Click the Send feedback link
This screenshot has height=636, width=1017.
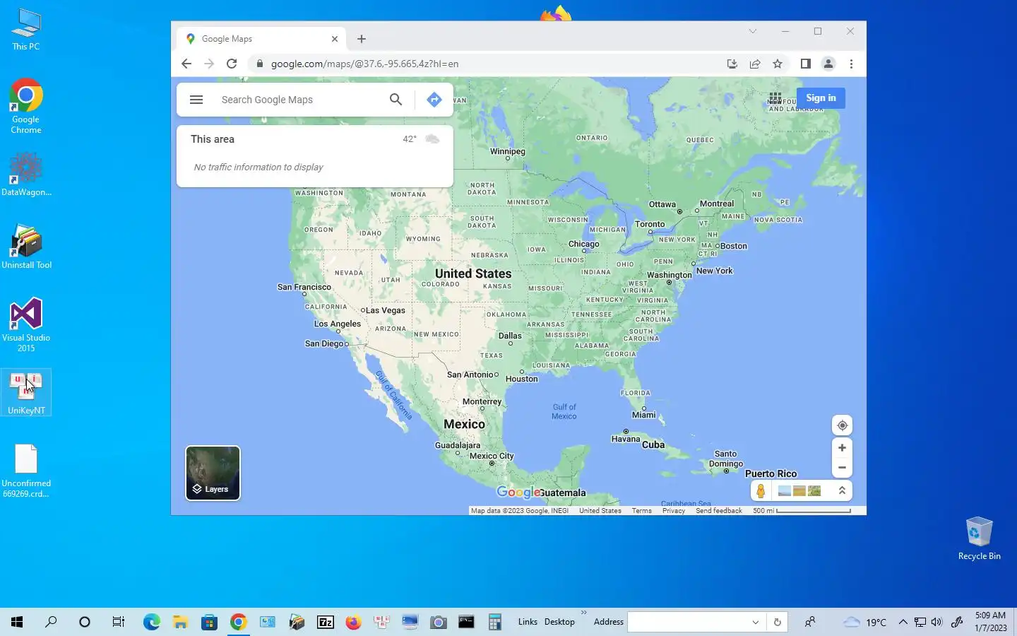click(x=719, y=511)
